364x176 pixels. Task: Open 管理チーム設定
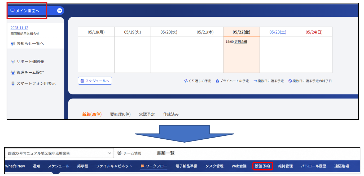click(30, 72)
